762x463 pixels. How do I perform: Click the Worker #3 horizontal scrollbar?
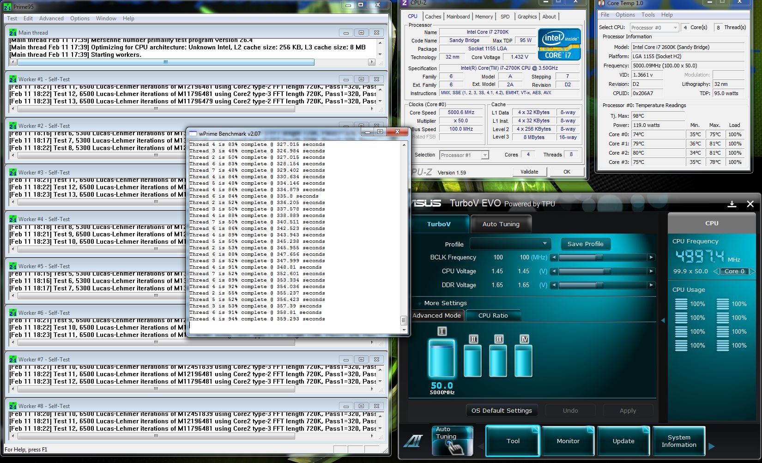click(x=156, y=202)
